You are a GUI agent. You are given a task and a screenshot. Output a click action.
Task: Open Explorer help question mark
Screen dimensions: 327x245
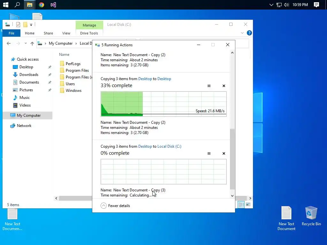(x=249, y=33)
